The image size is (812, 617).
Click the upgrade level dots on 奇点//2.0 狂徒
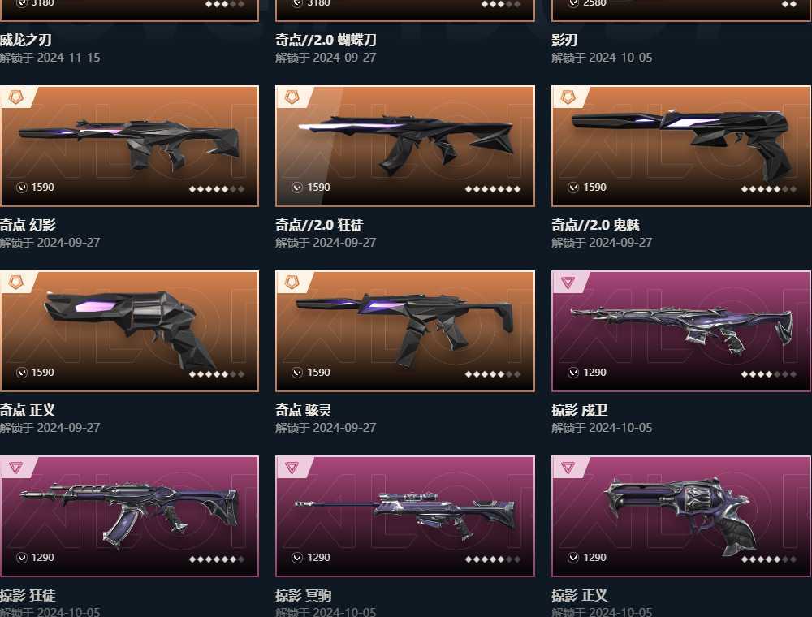pos(493,189)
